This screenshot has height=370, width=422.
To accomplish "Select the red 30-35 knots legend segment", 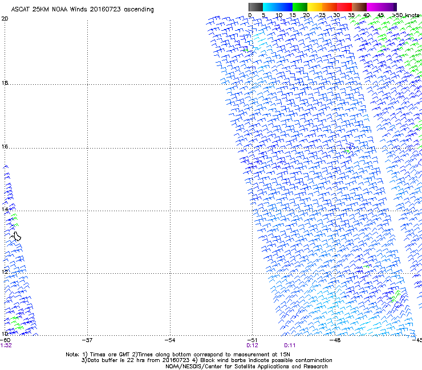I will click(x=344, y=7).
